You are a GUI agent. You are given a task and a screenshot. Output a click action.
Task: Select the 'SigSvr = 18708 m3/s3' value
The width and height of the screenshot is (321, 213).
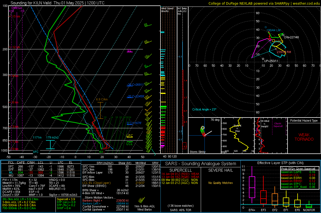[x=63, y=195]
